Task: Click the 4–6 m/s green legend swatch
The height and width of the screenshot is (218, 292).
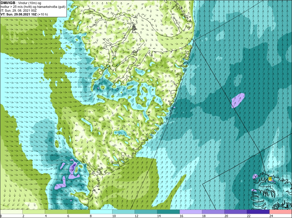Action: click(x=56, y=212)
